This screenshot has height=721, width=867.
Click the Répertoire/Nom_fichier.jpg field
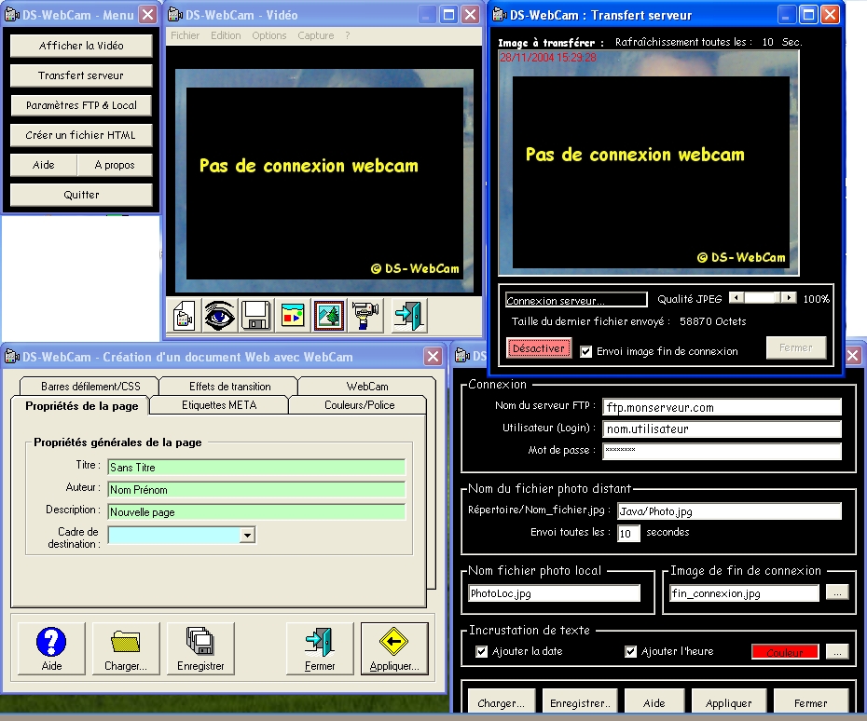pyautogui.click(x=729, y=511)
